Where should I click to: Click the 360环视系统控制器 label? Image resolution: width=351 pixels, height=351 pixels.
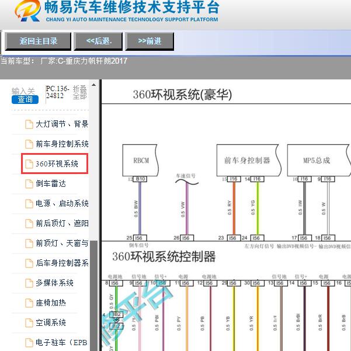(x=164, y=256)
